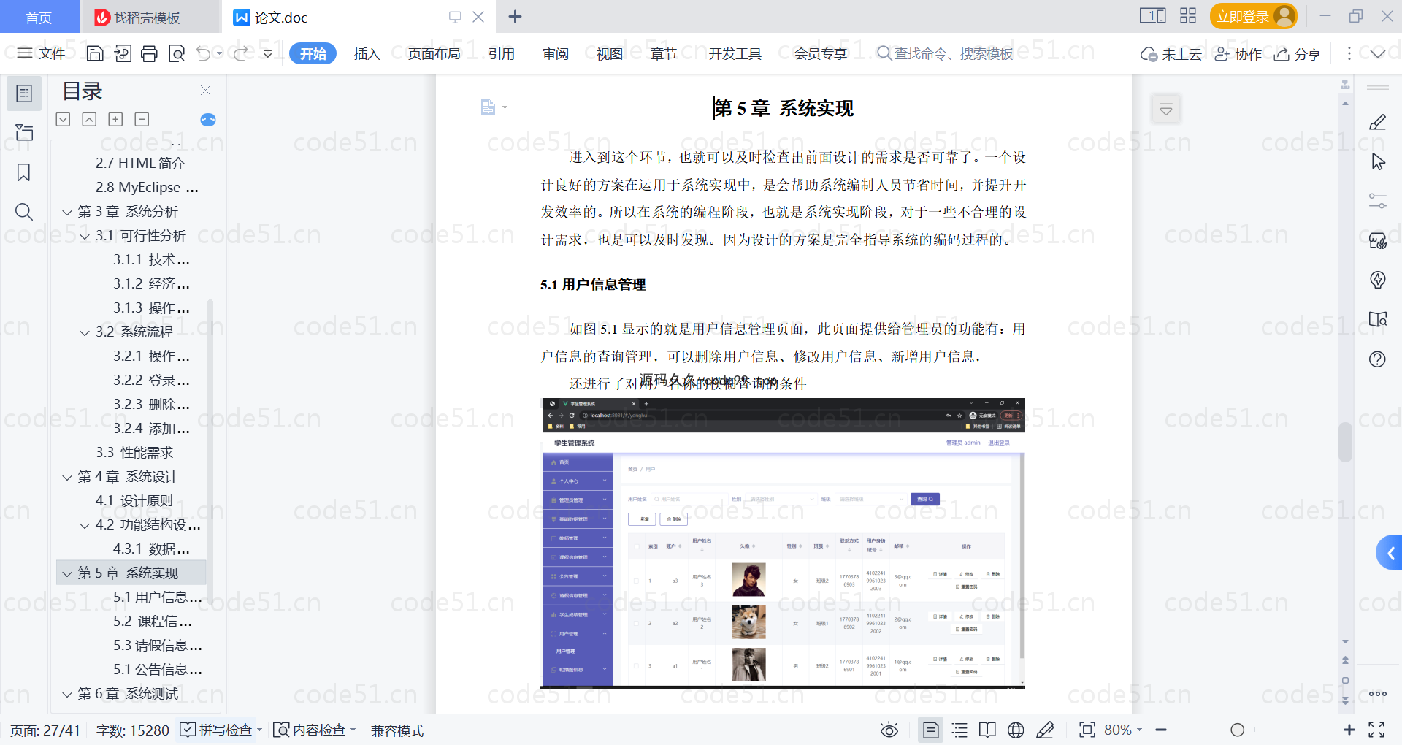Click the 未上云 cloud status button
Viewport: 1402px width, 745px height.
[x=1171, y=54]
